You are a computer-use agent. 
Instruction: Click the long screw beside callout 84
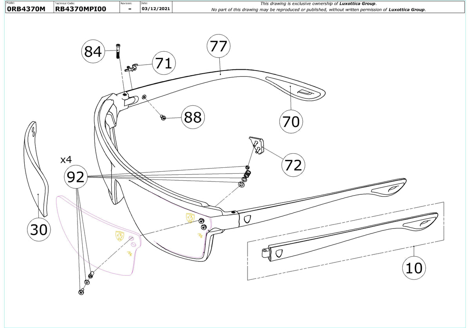[x=118, y=51]
